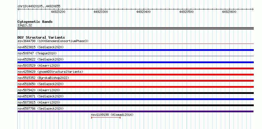Click the 44920600 ruler coordinate
Screen dimensions: 262x129
tap(229, 12)
